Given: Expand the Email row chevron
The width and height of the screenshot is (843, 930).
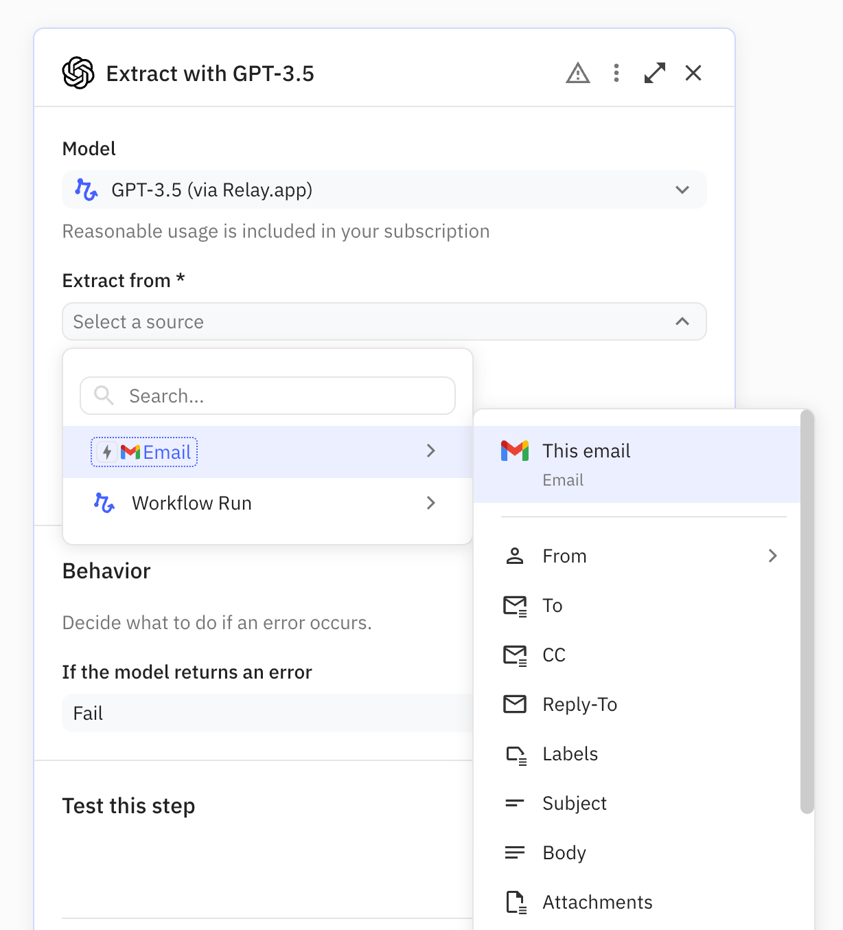Looking at the screenshot, I should [x=431, y=451].
